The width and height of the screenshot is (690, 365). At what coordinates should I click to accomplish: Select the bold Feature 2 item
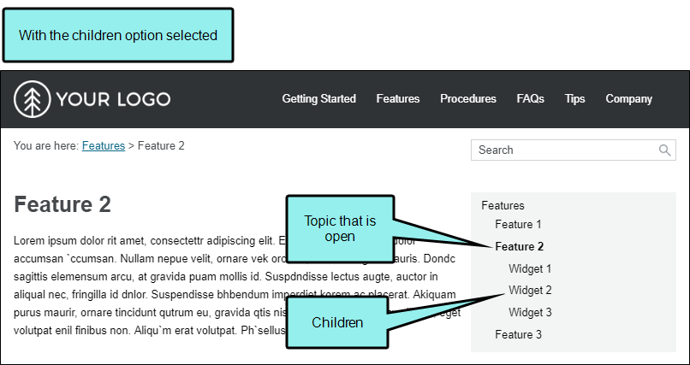(x=520, y=246)
